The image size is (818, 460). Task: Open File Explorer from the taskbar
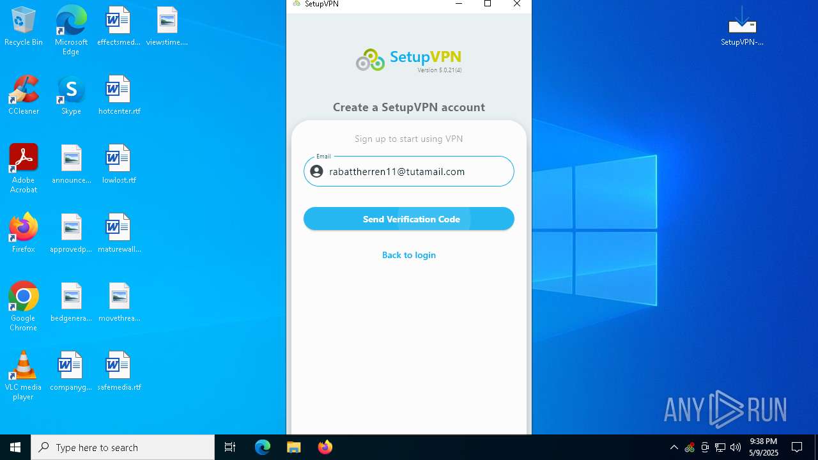[x=293, y=447]
